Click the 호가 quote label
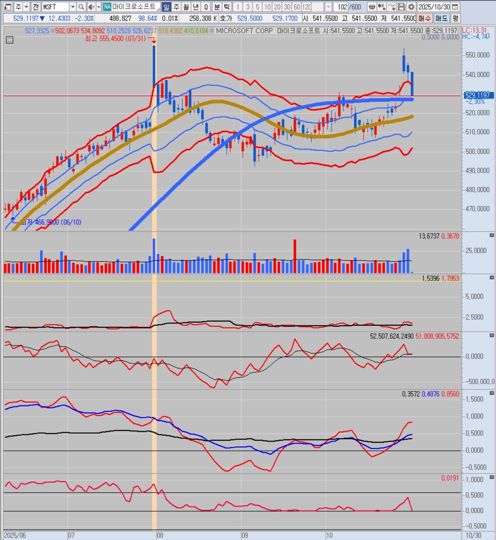The width and height of the screenshot is (496, 540). (x=226, y=18)
